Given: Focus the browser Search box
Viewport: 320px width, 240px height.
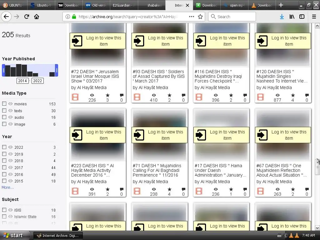Looking at the screenshot, I should 232,17.
